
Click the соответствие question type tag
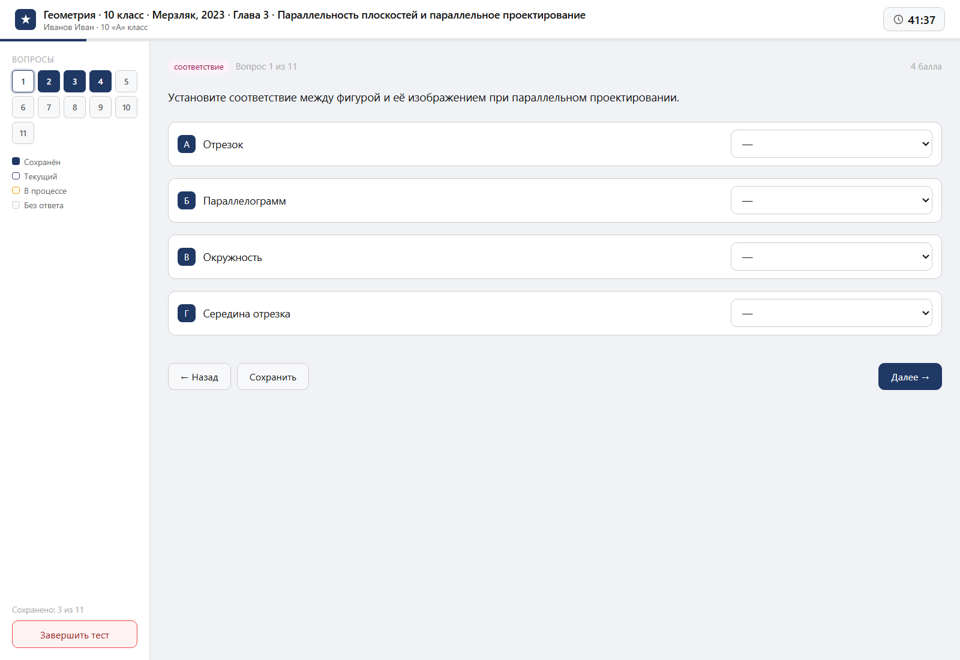(199, 67)
